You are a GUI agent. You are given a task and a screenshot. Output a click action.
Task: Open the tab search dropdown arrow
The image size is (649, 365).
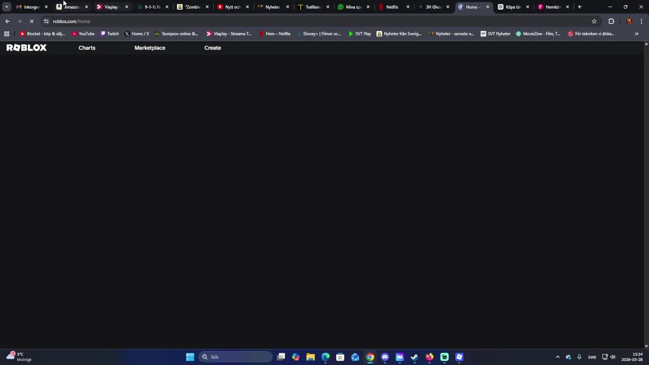pos(7,7)
